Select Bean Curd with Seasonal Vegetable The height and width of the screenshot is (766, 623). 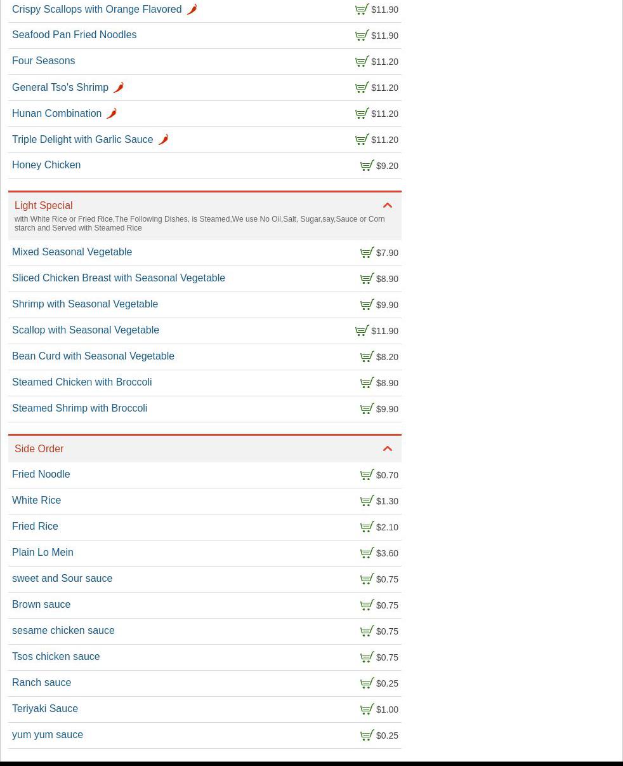(93, 356)
